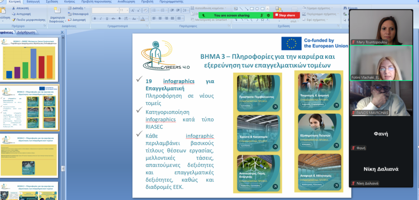Open the font color swatch button
The width and height of the screenshot is (419, 200).
(144, 19)
